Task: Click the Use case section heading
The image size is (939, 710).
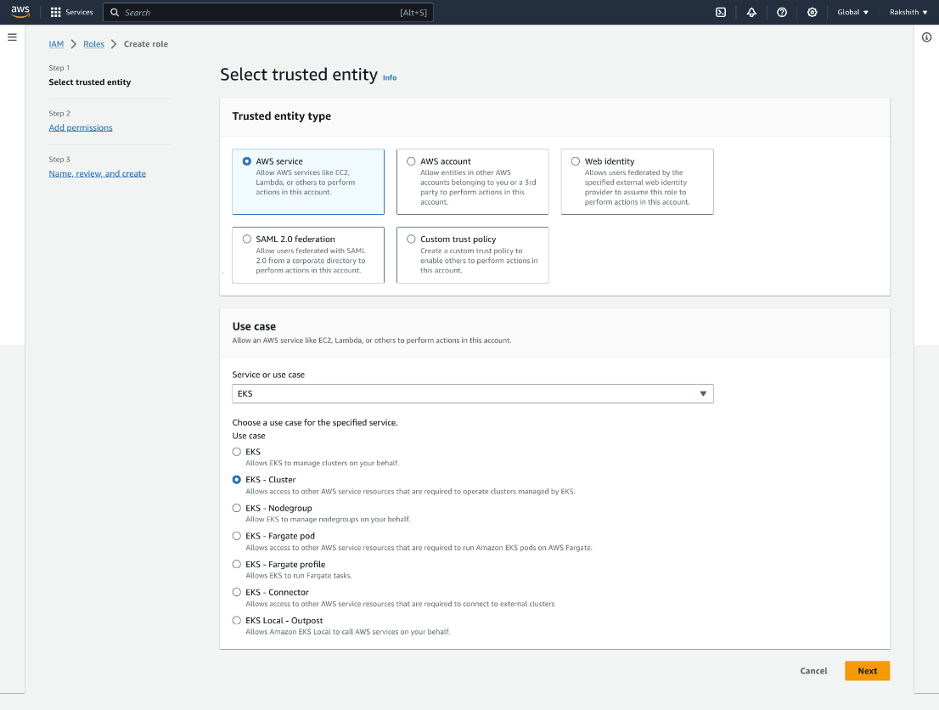Action: [254, 326]
